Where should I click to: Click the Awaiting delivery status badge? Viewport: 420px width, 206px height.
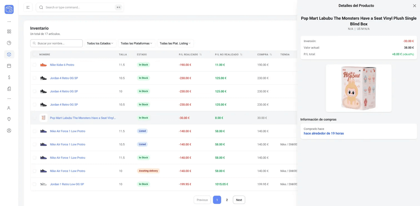click(x=148, y=171)
